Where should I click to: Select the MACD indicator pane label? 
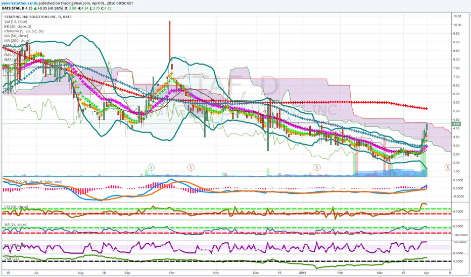[x=33, y=182]
